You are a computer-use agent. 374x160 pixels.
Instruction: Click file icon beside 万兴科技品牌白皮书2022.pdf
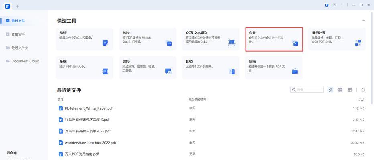coord(61,131)
